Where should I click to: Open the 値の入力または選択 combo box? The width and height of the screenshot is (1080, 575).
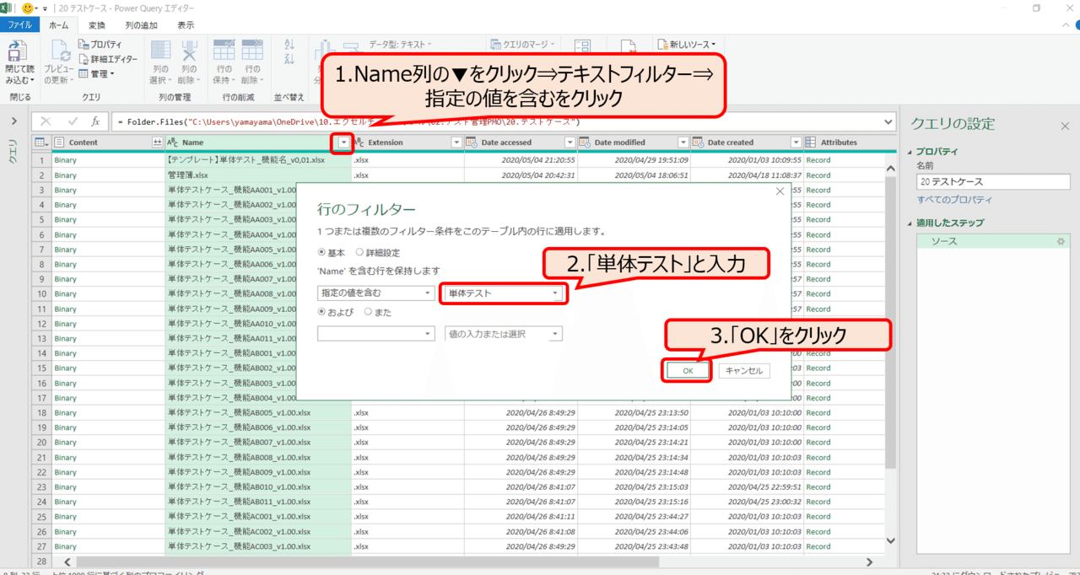tap(504, 334)
